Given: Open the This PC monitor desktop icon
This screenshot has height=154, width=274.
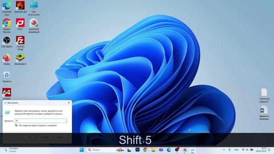Looking at the screenshot, I should tap(34, 8).
